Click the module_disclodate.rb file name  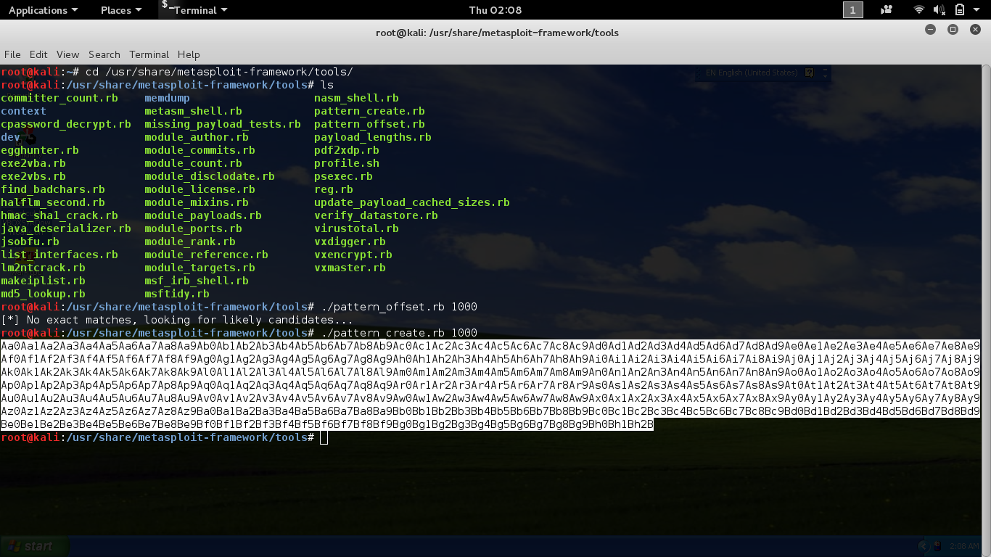[x=210, y=176]
